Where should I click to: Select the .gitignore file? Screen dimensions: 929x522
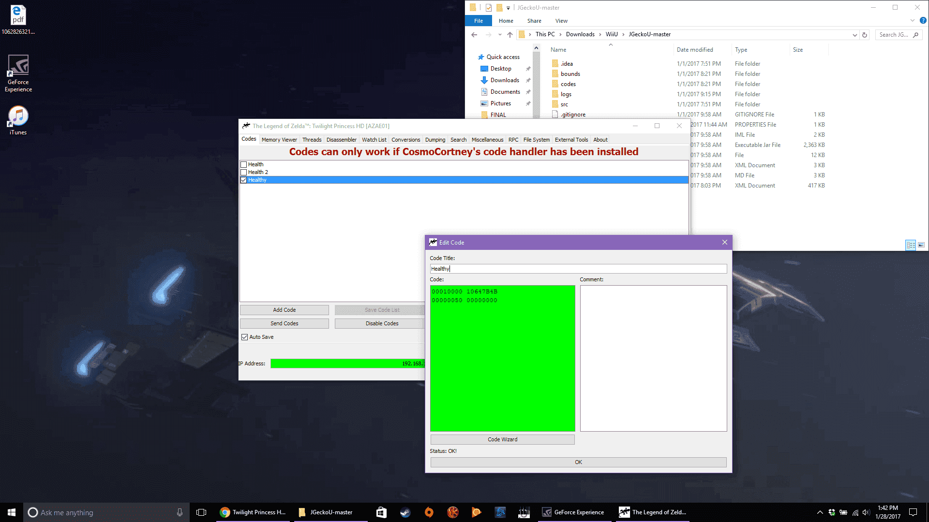[x=573, y=115]
